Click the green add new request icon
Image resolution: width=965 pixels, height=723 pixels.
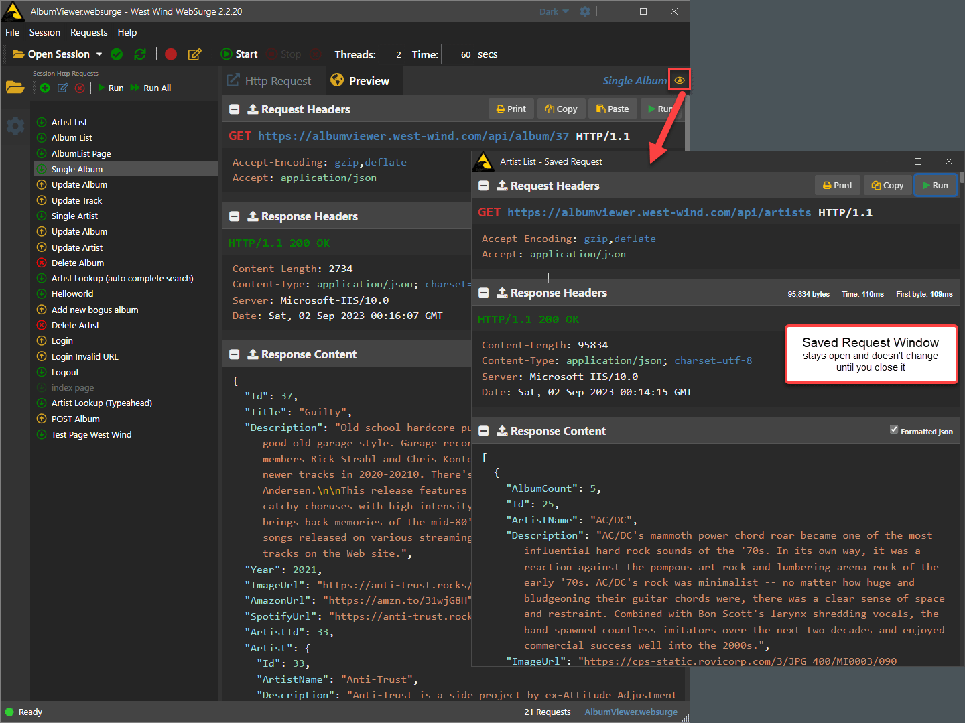(45, 88)
